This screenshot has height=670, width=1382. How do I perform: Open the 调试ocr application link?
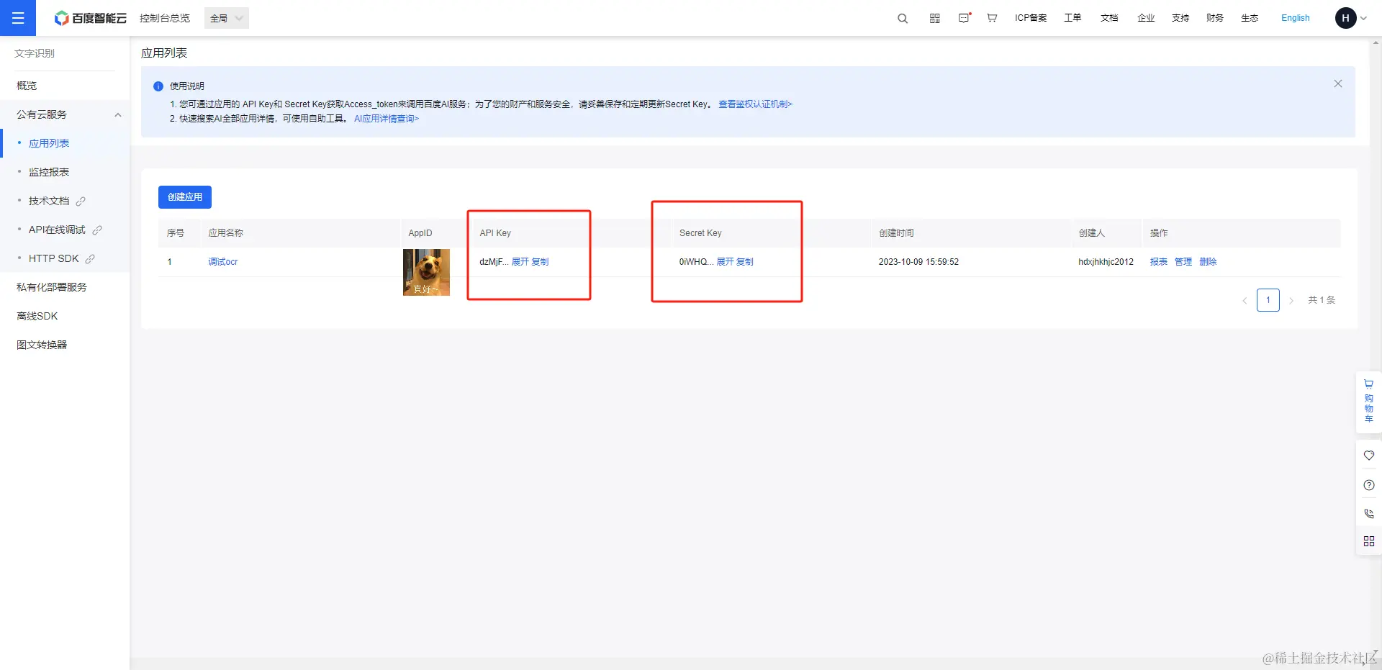click(223, 262)
